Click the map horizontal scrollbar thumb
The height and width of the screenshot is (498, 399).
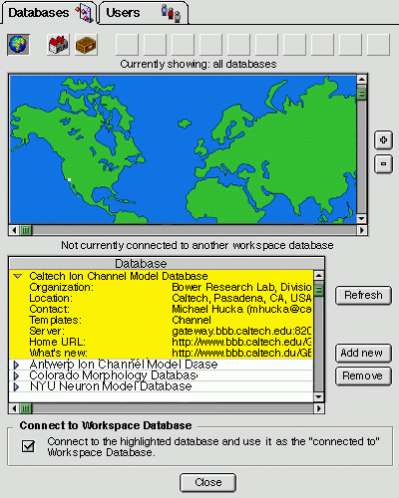(x=26, y=230)
